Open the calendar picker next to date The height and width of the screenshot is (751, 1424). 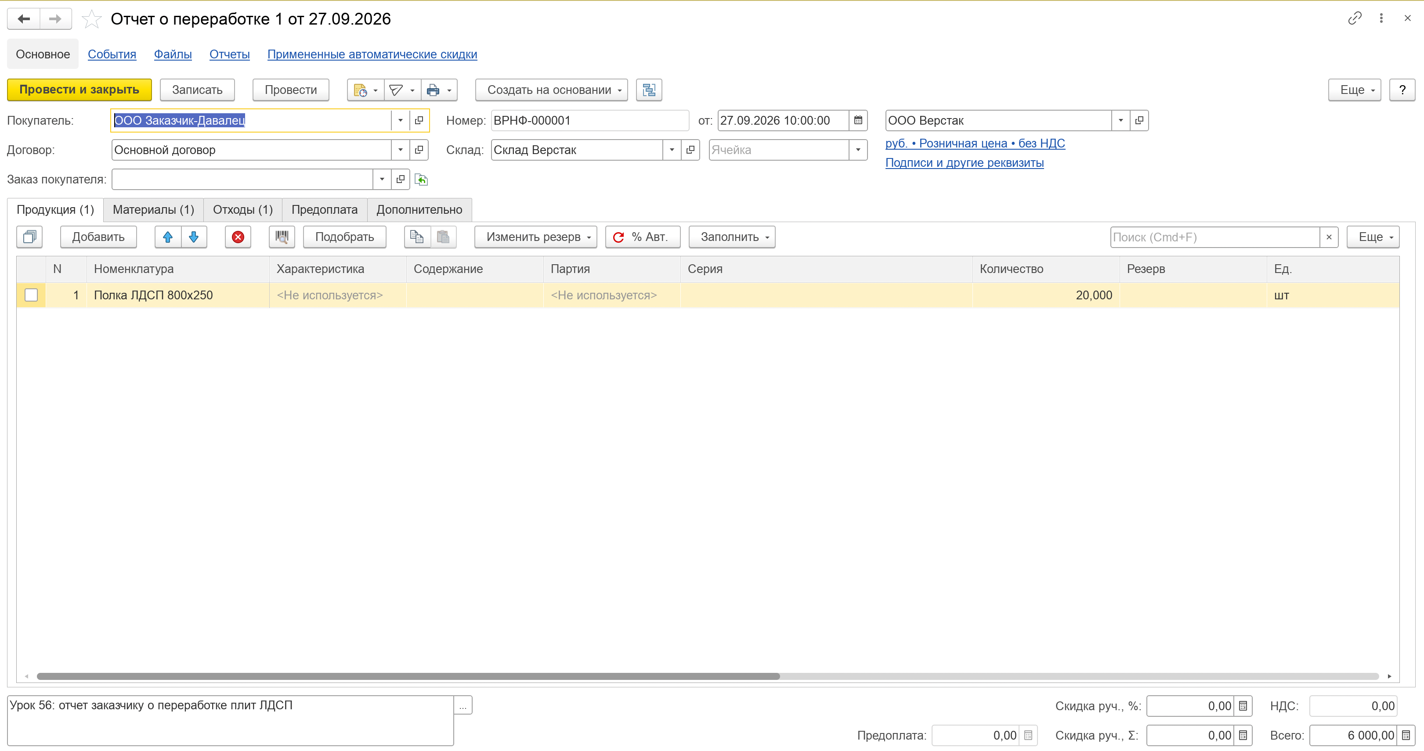tap(858, 120)
